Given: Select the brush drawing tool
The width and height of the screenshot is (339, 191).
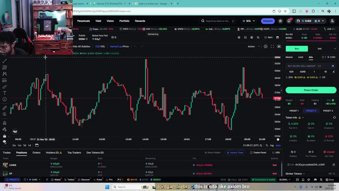Looking at the screenshot, I should [5, 87].
